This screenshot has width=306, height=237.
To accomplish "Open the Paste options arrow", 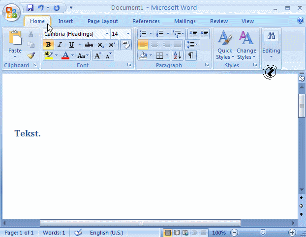I will pyautogui.click(x=15, y=57).
